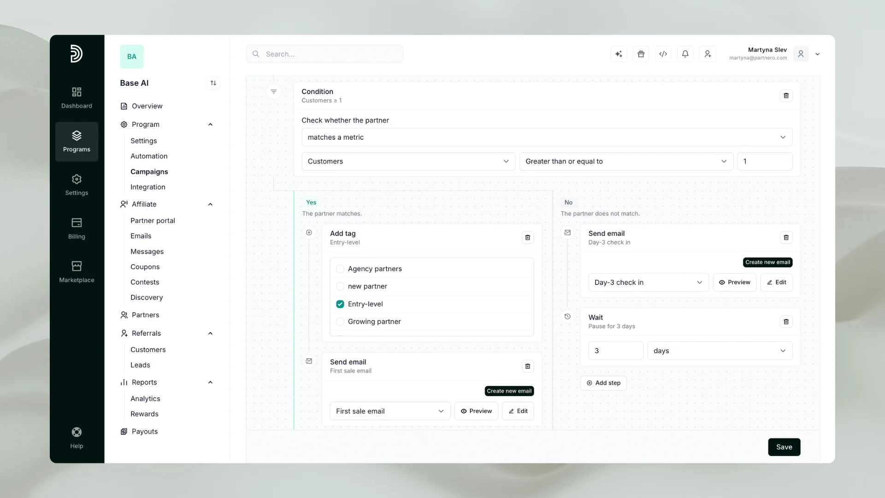Viewport: 885px width, 498px height.
Task: Click Add step under Wait
Action: tap(603, 383)
